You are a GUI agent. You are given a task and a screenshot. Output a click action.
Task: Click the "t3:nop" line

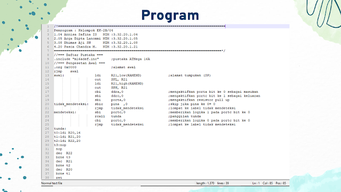tap(60, 145)
